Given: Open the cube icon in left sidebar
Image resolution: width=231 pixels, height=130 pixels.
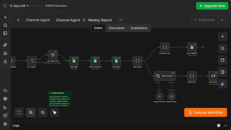Looking at the screenshot, I should coord(5,99).
